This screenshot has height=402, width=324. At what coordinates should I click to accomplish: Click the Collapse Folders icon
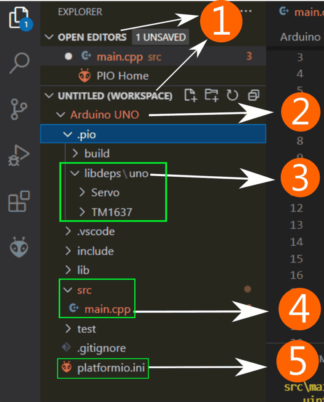click(x=254, y=96)
